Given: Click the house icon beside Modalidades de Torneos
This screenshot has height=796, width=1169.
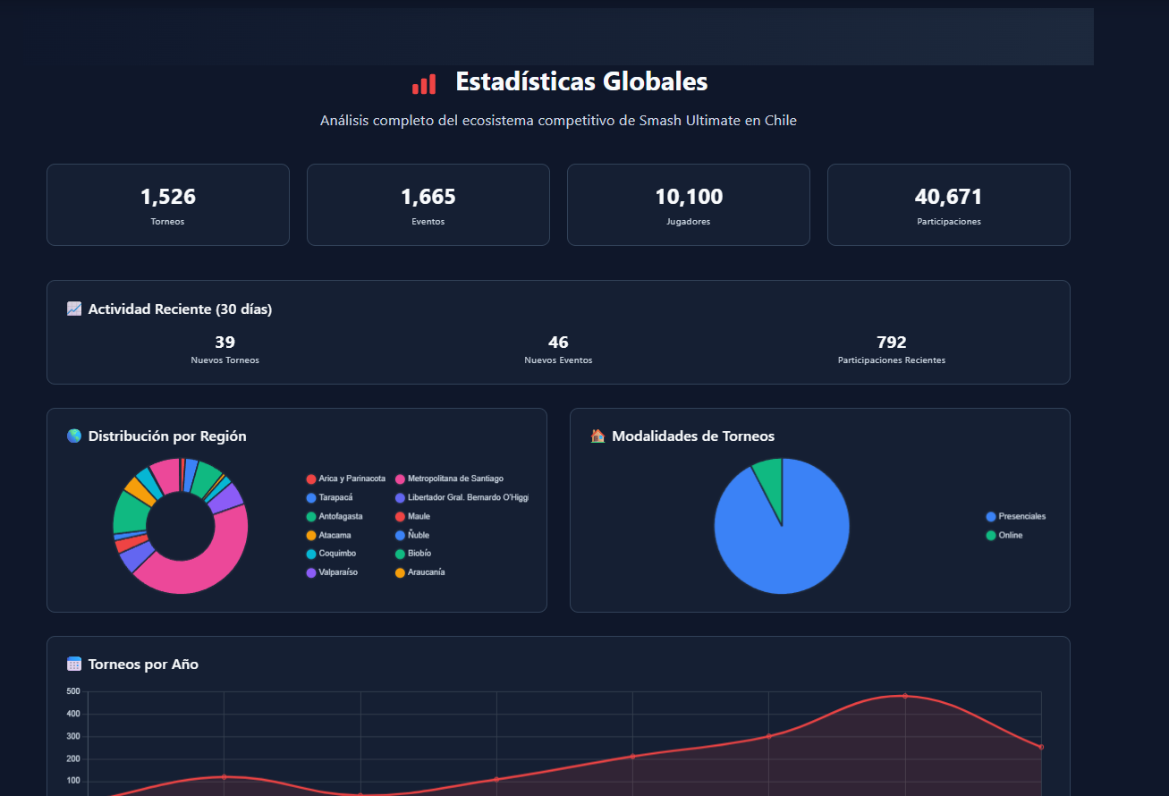Looking at the screenshot, I should pyautogui.click(x=597, y=436).
